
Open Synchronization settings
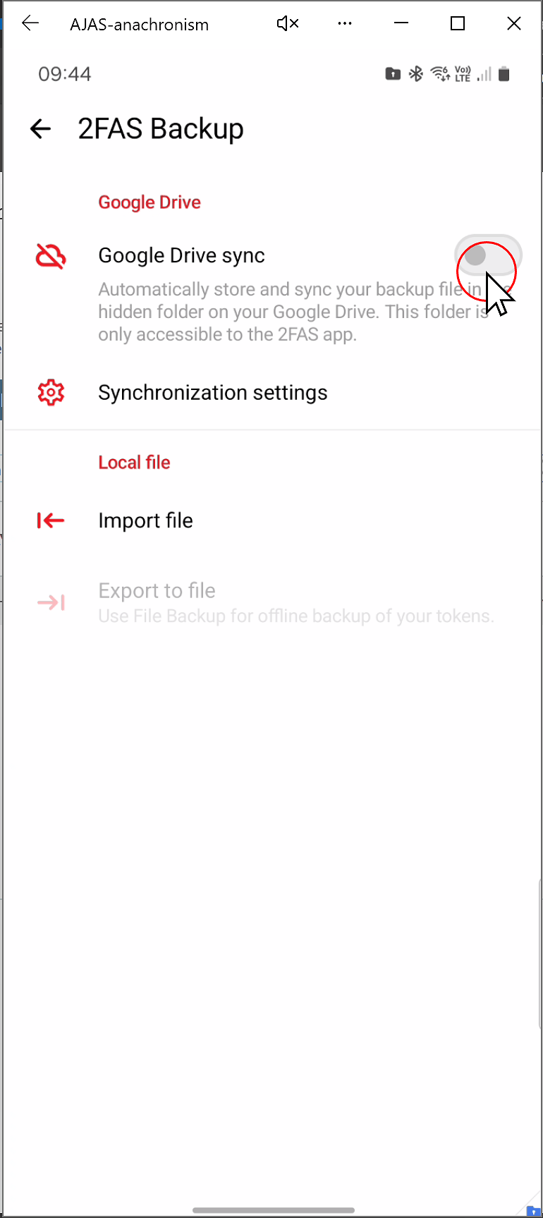212,393
